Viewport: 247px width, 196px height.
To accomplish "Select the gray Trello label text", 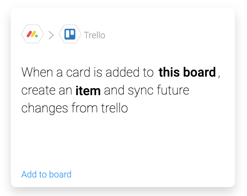I will point(94,35).
